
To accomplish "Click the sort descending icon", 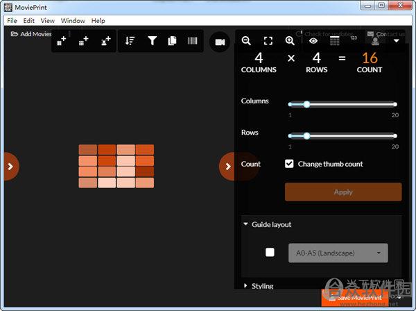I will [x=130, y=41].
